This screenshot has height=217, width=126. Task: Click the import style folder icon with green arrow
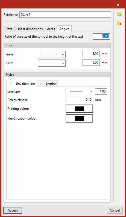coord(119,14)
